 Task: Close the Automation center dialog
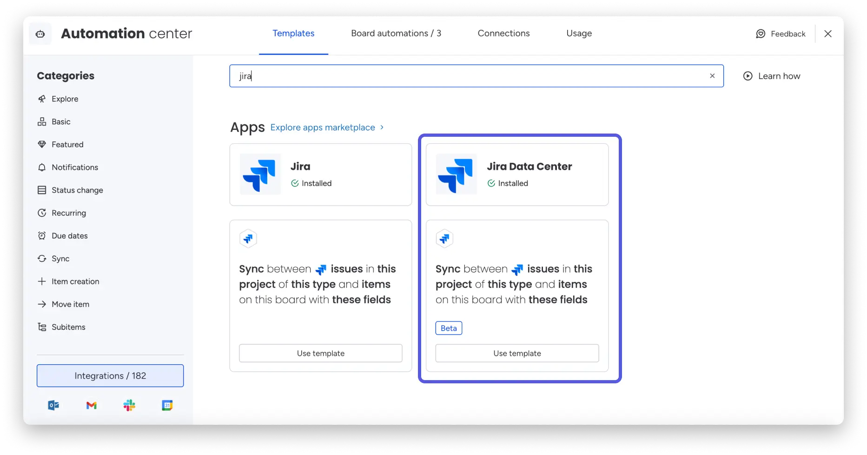click(x=828, y=33)
